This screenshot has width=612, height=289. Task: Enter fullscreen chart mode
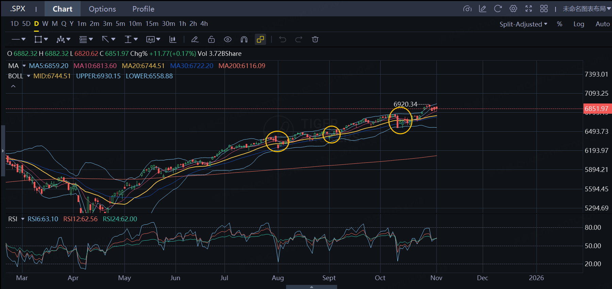528,9
